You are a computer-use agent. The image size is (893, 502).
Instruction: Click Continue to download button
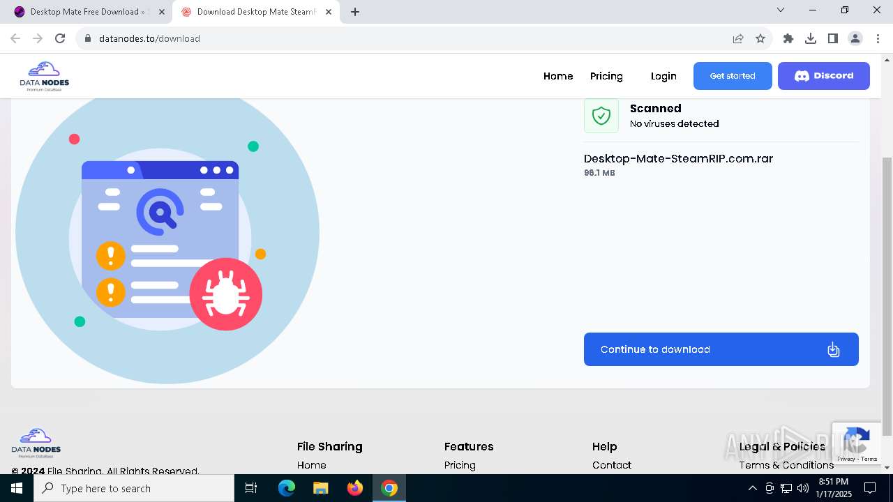721,349
